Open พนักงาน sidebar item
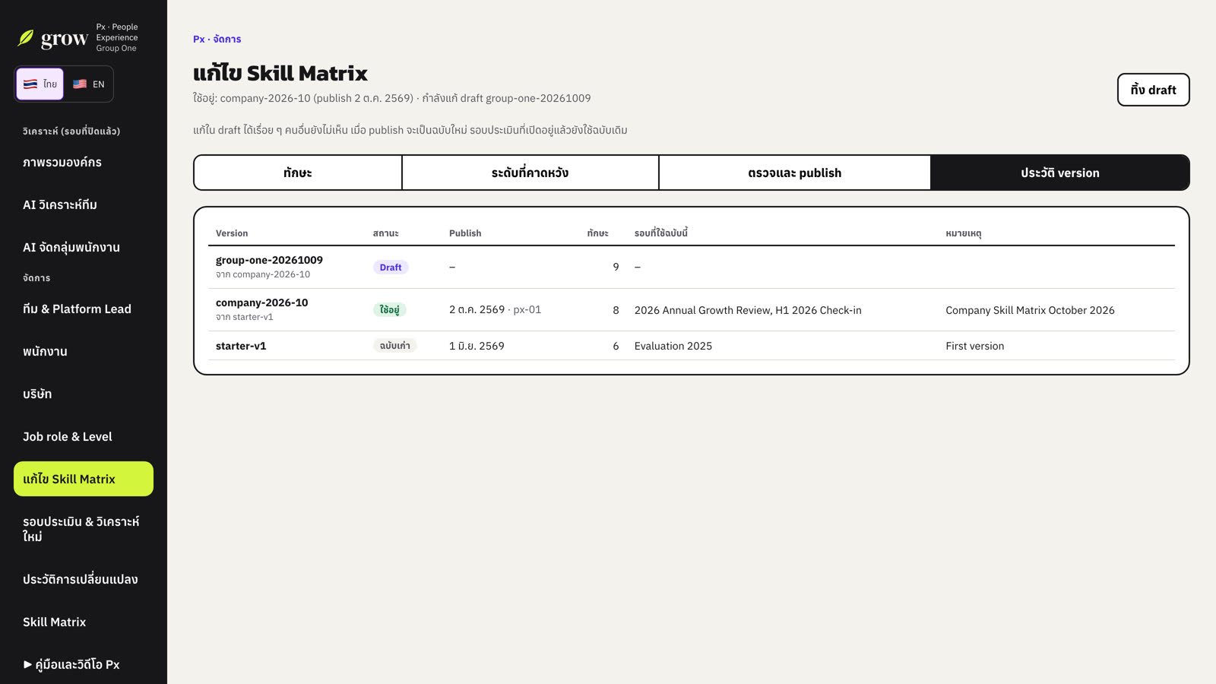1216x684 pixels. point(84,351)
